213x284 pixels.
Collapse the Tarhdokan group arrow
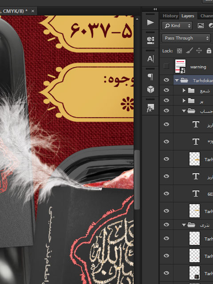(177, 80)
